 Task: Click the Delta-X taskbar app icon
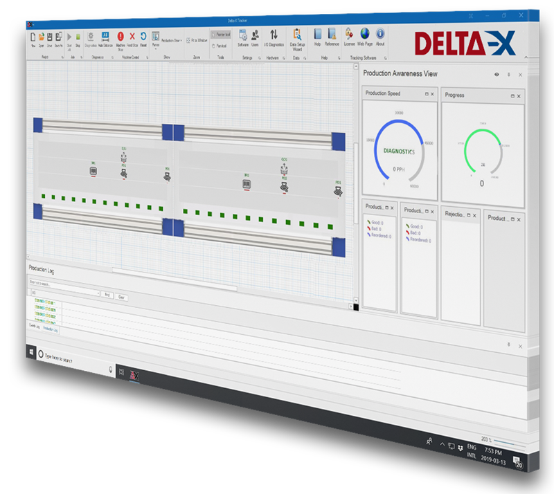[x=134, y=376]
